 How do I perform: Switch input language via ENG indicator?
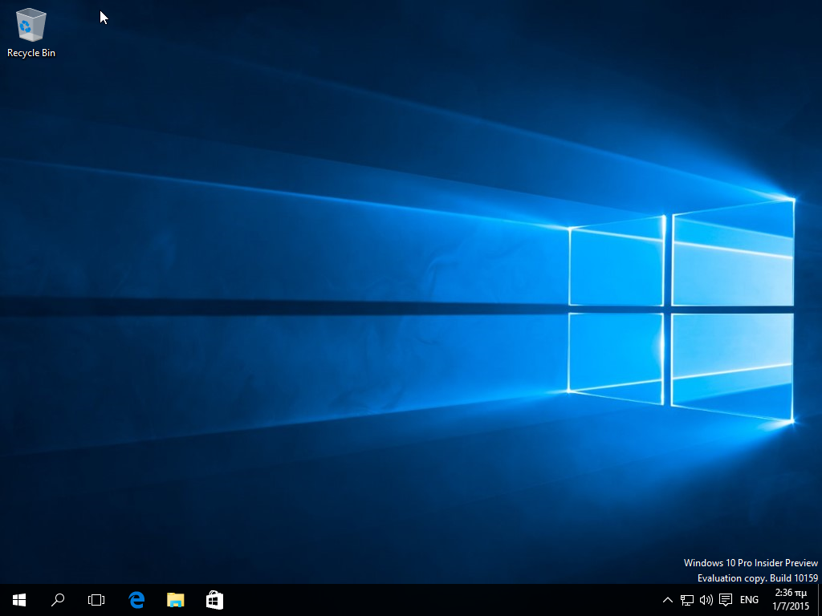pos(749,600)
